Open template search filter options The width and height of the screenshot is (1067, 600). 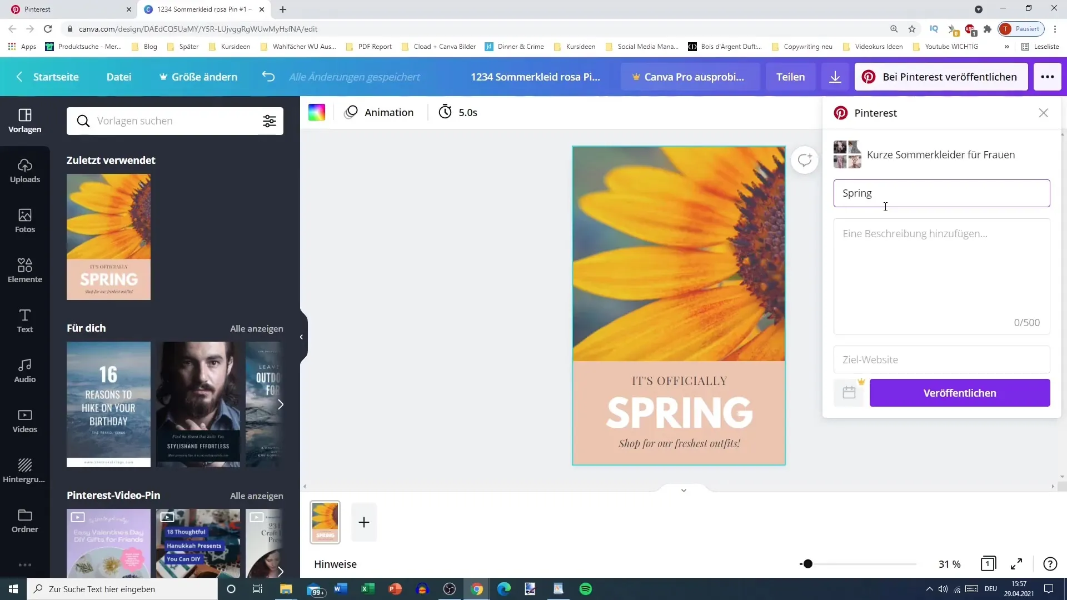(270, 121)
